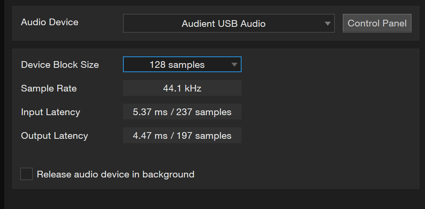Open the Audio Device dropdown arrow
425x209 pixels.
[327, 24]
